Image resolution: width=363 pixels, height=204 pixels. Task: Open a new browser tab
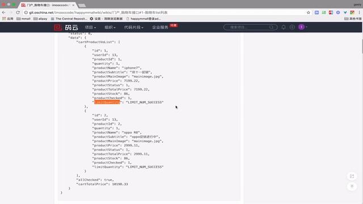pyautogui.click(x=82, y=5)
